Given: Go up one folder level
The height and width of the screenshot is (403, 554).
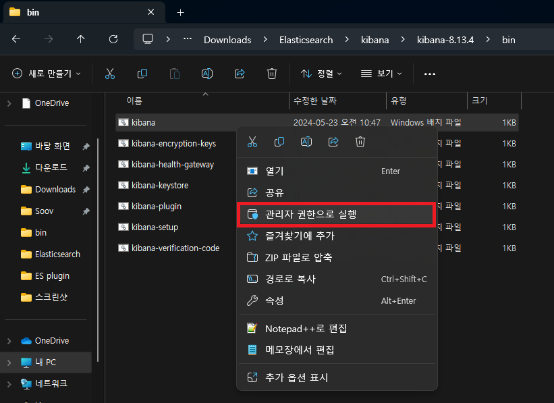Looking at the screenshot, I should point(80,39).
